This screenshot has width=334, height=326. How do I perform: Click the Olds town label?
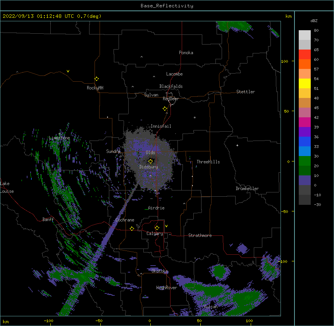tap(150, 153)
